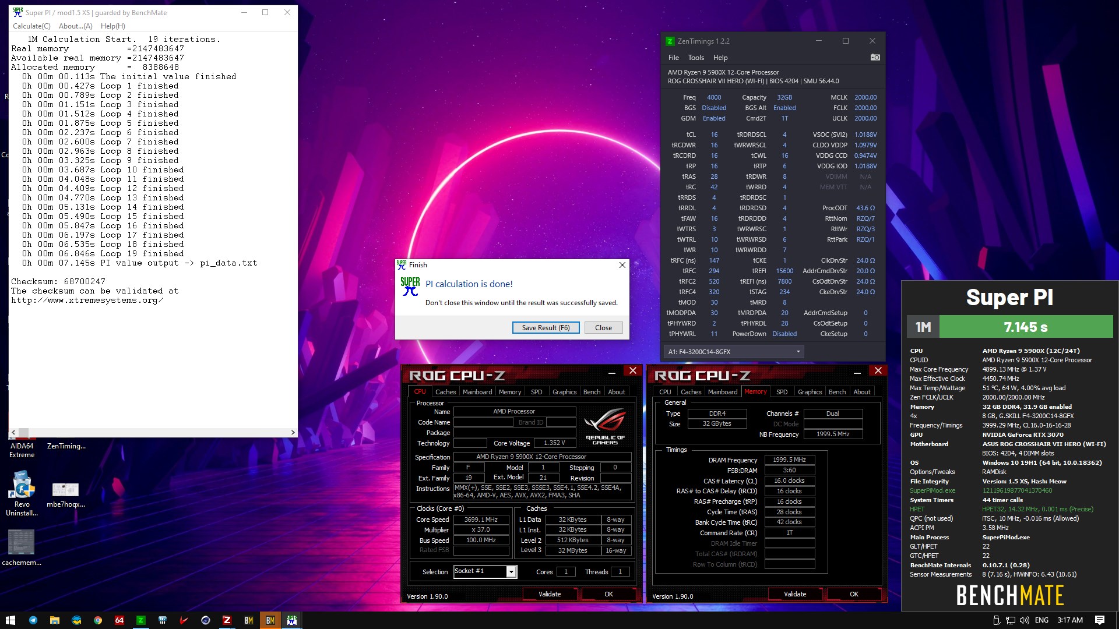Open the Revo Uninstaller desktop icon
This screenshot has width=1119, height=629.
point(22,493)
